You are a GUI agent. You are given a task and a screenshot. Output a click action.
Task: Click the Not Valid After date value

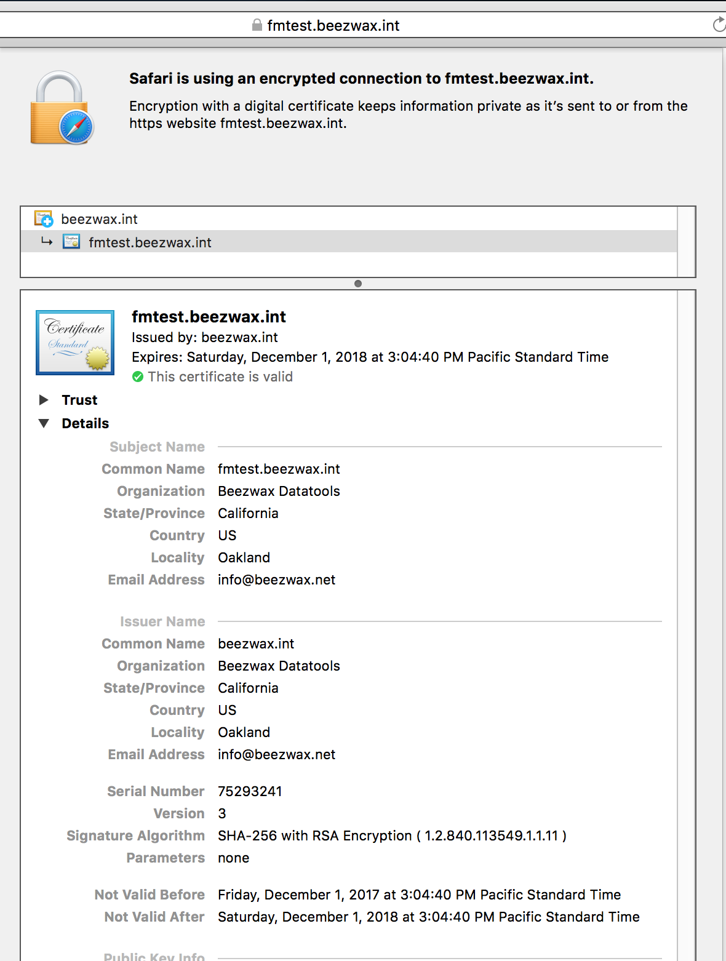point(428,917)
